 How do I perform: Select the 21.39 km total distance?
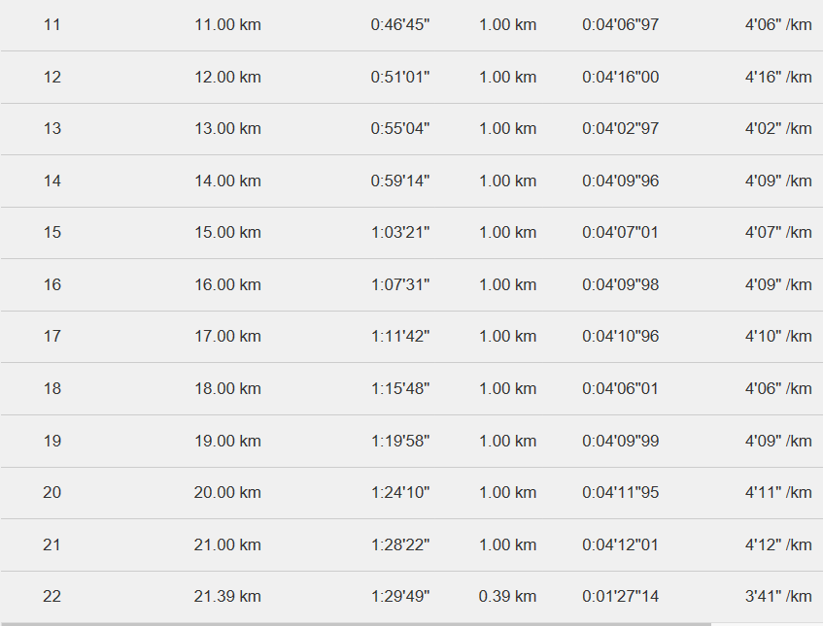[227, 596]
